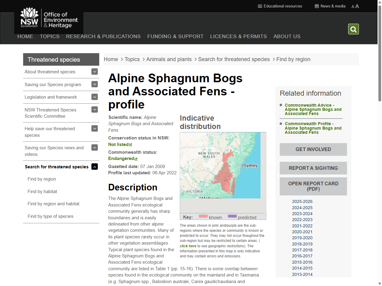The height and width of the screenshot is (286, 382).
Task: Open LICENCES & PERMITS menu
Action: tap(238, 36)
